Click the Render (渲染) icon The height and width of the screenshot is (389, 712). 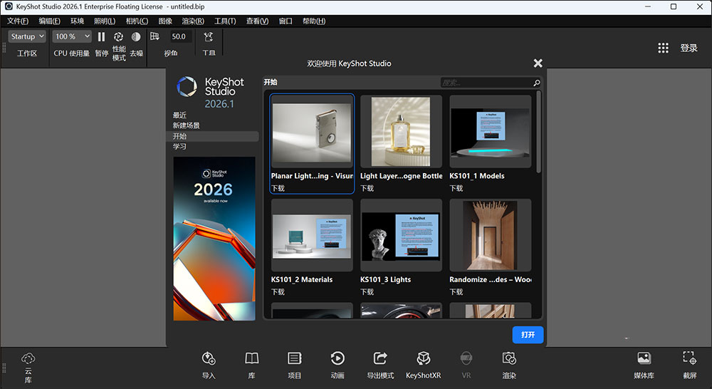(509, 359)
